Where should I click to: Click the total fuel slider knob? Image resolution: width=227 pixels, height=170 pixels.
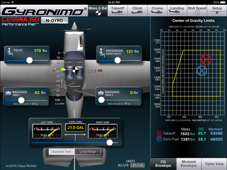click(x=110, y=142)
